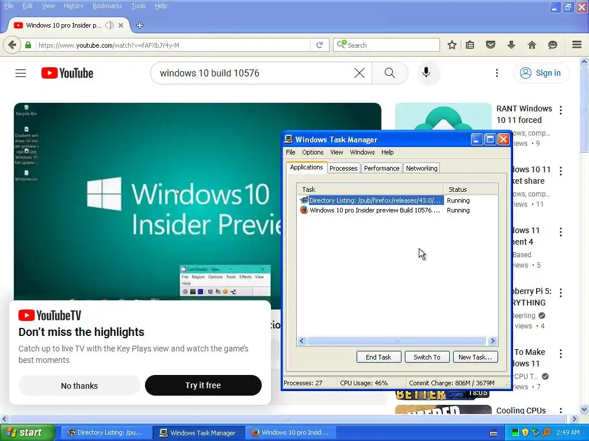Open options for Cooling CPUs video

point(561,410)
